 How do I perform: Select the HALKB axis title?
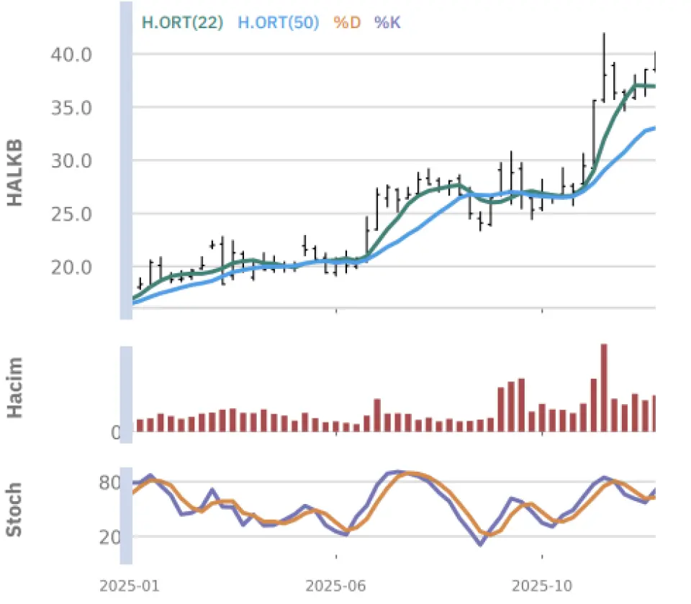coord(14,173)
